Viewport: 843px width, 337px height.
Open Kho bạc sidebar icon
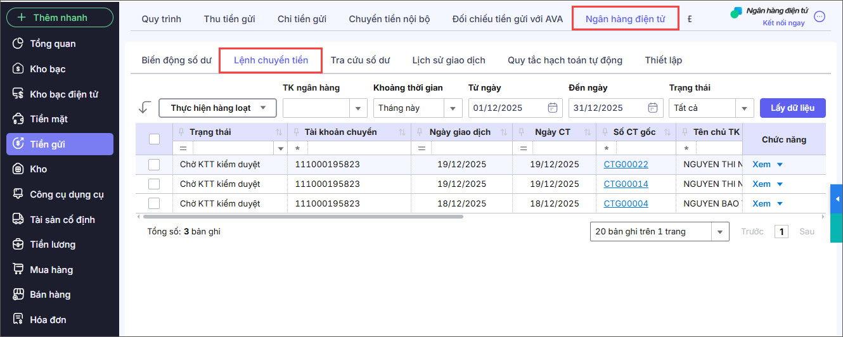(18, 69)
